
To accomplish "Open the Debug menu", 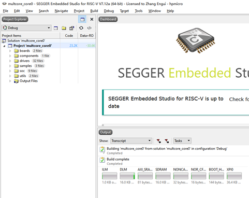I will click(109, 11).
